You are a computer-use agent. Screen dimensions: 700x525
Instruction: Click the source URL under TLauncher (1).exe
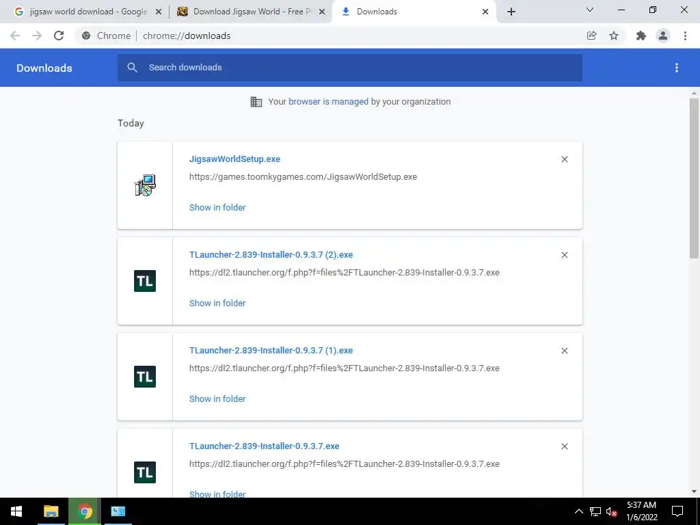tap(345, 368)
